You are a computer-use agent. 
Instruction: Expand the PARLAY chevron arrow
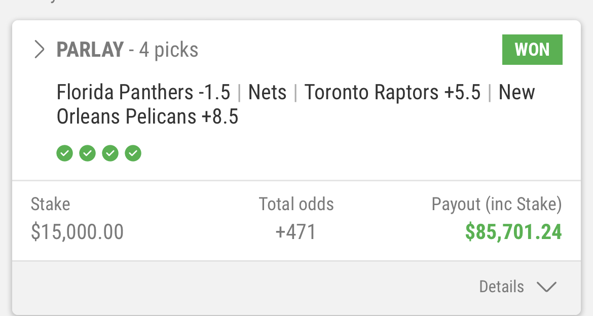39,50
